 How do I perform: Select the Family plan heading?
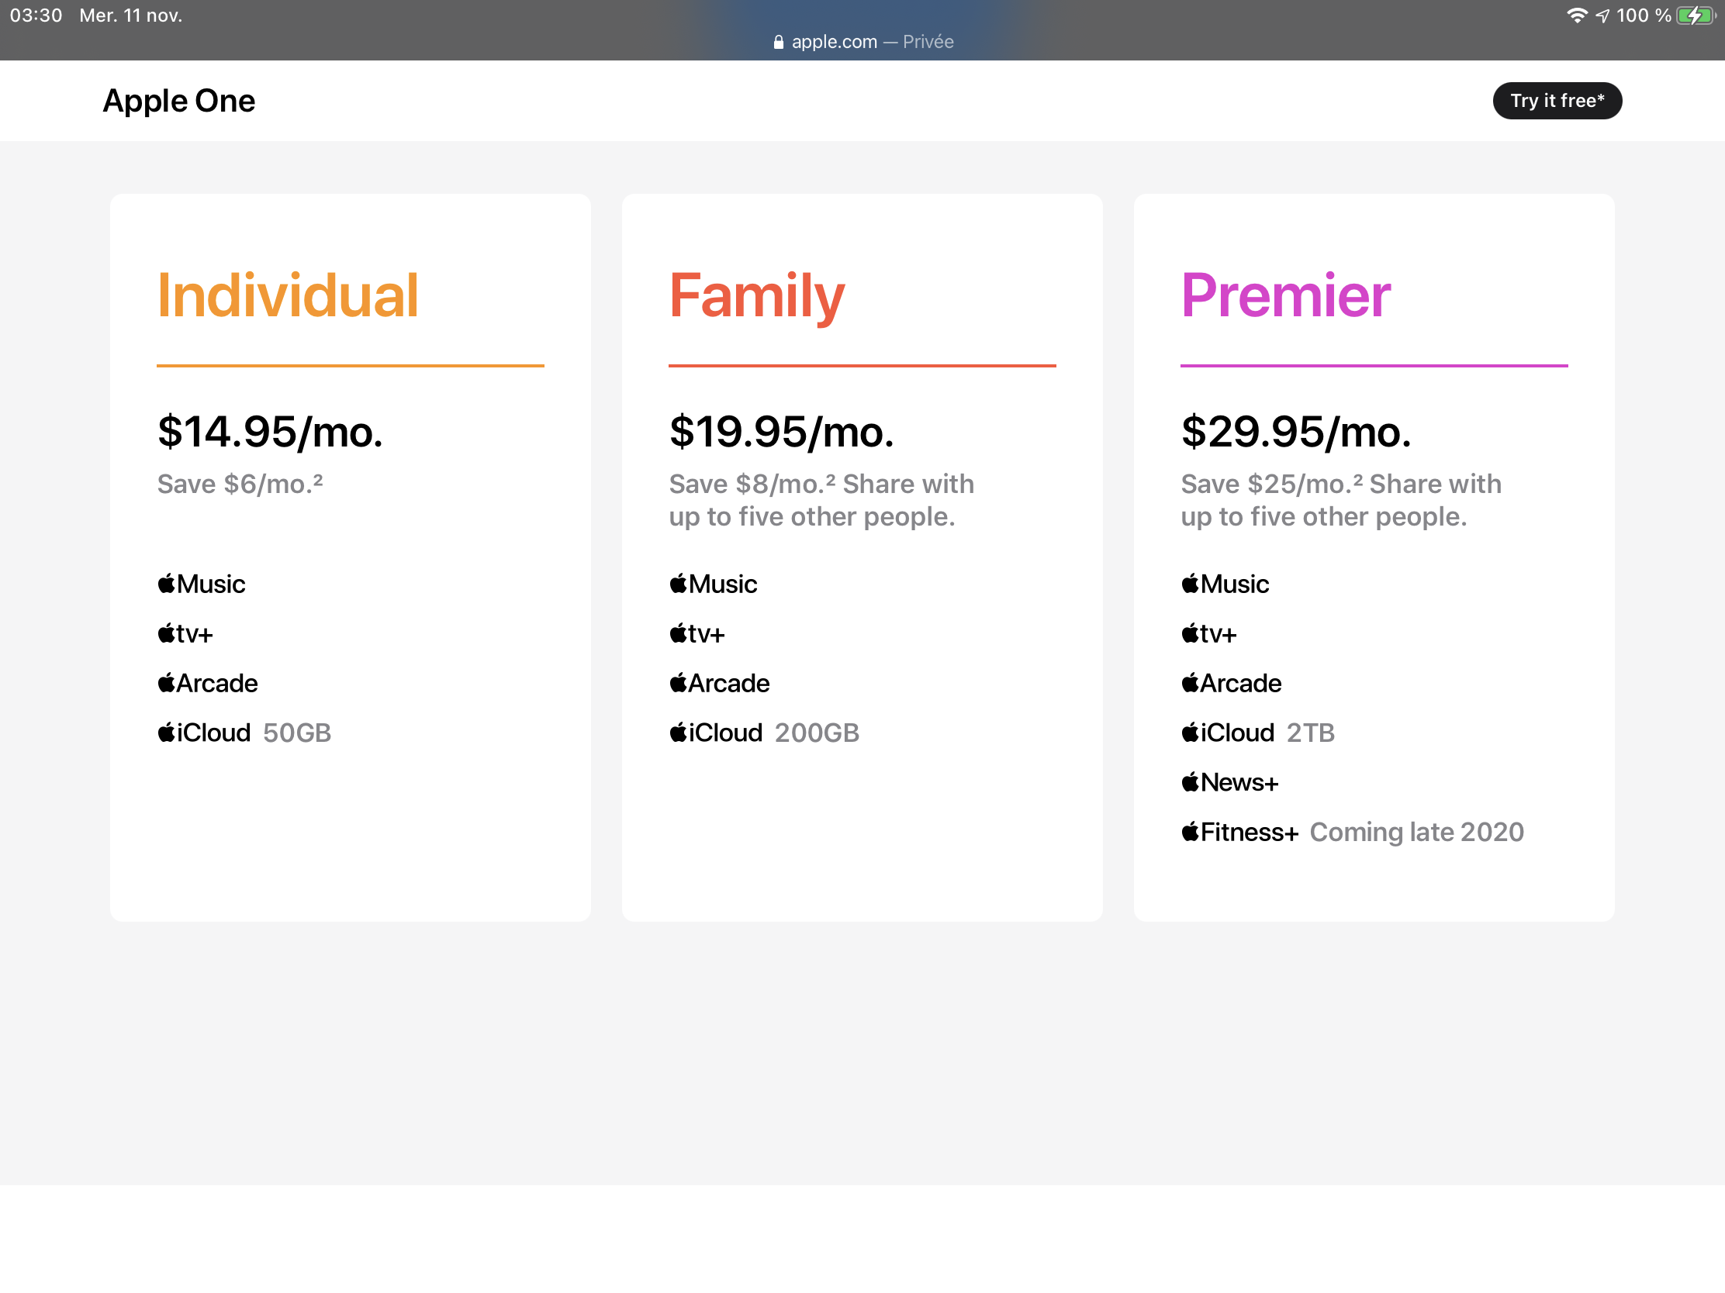pos(756,295)
